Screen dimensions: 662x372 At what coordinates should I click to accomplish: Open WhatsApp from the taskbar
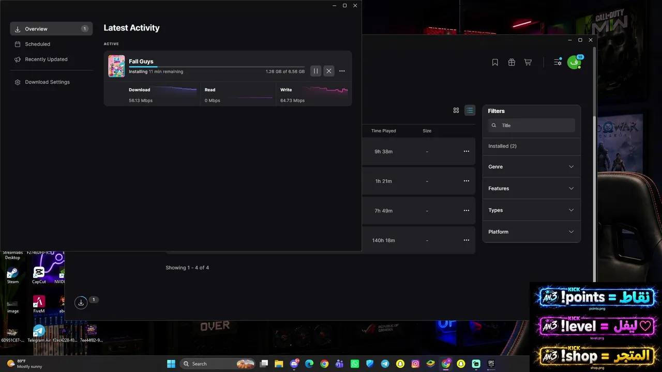coord(355,364)
